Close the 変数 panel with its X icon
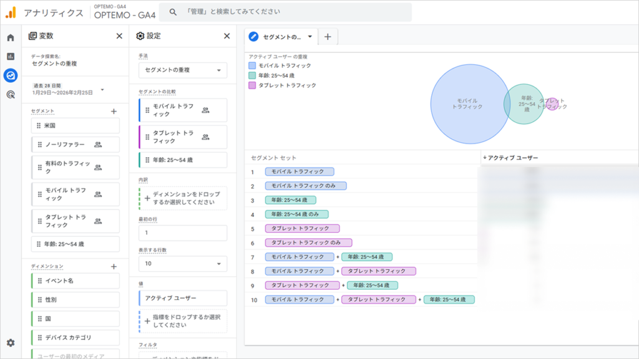 click(118, 36)
